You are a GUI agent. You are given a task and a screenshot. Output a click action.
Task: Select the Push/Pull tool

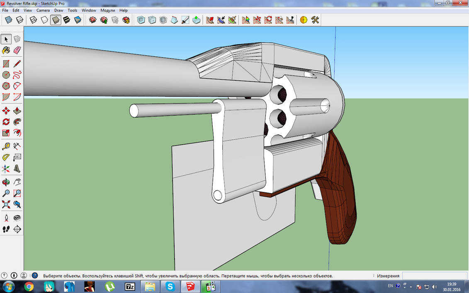17,110
